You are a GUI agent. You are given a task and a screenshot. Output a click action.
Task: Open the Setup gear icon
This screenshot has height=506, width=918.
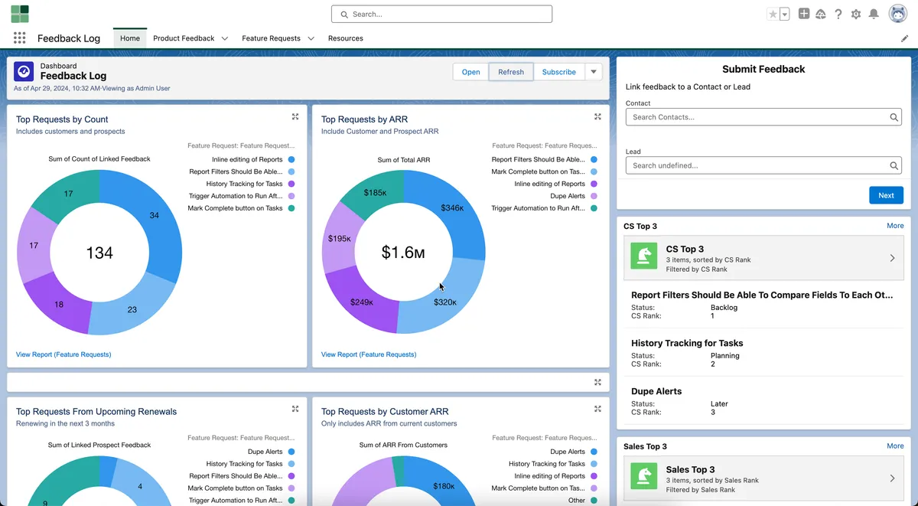856,14
